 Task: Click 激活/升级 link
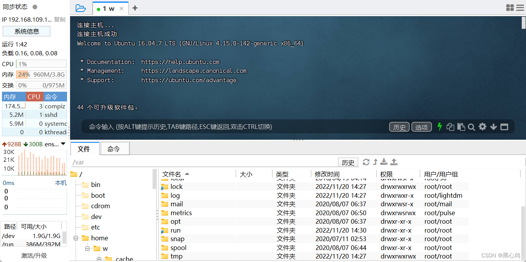point(34,255)
